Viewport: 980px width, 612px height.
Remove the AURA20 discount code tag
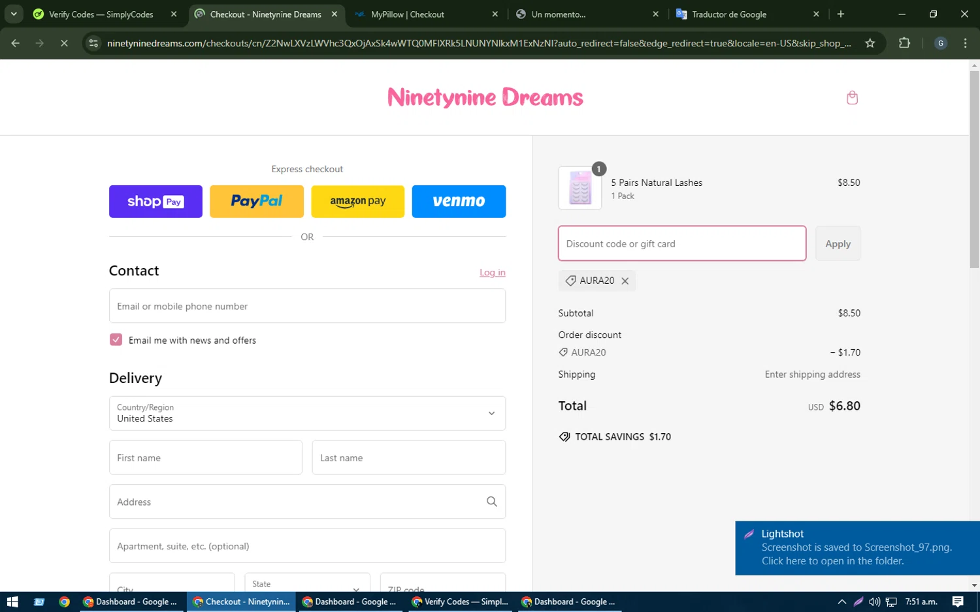click(625, 281)
